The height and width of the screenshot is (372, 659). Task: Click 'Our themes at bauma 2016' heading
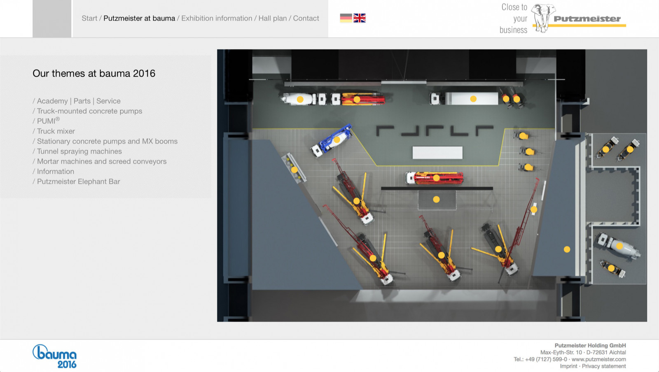pos(94,74)
